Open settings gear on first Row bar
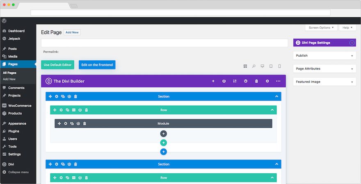The height and width of the screenshot is (184, 361). 61,110
